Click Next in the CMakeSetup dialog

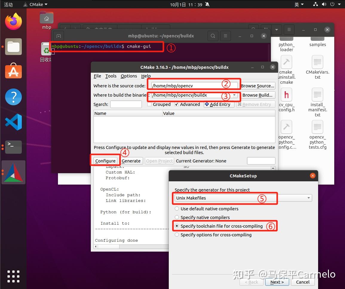point(277,282)
